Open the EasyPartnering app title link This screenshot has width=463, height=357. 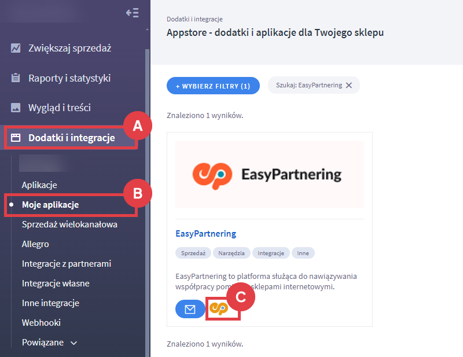click(207, 233)
